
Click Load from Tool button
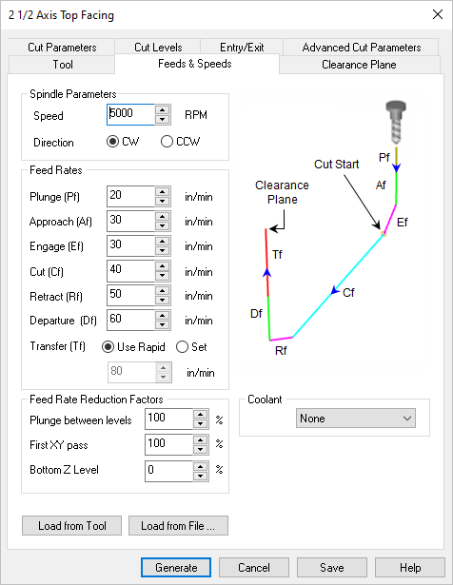[x=71, y=526]
